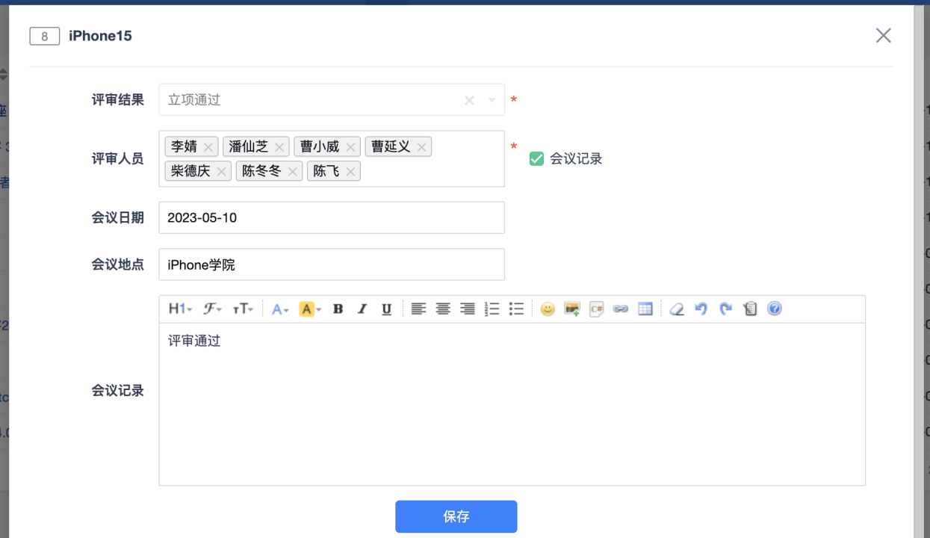930x538 pixels.
Task: Undo the last edit in editor
Action: [x=701, y=309]
